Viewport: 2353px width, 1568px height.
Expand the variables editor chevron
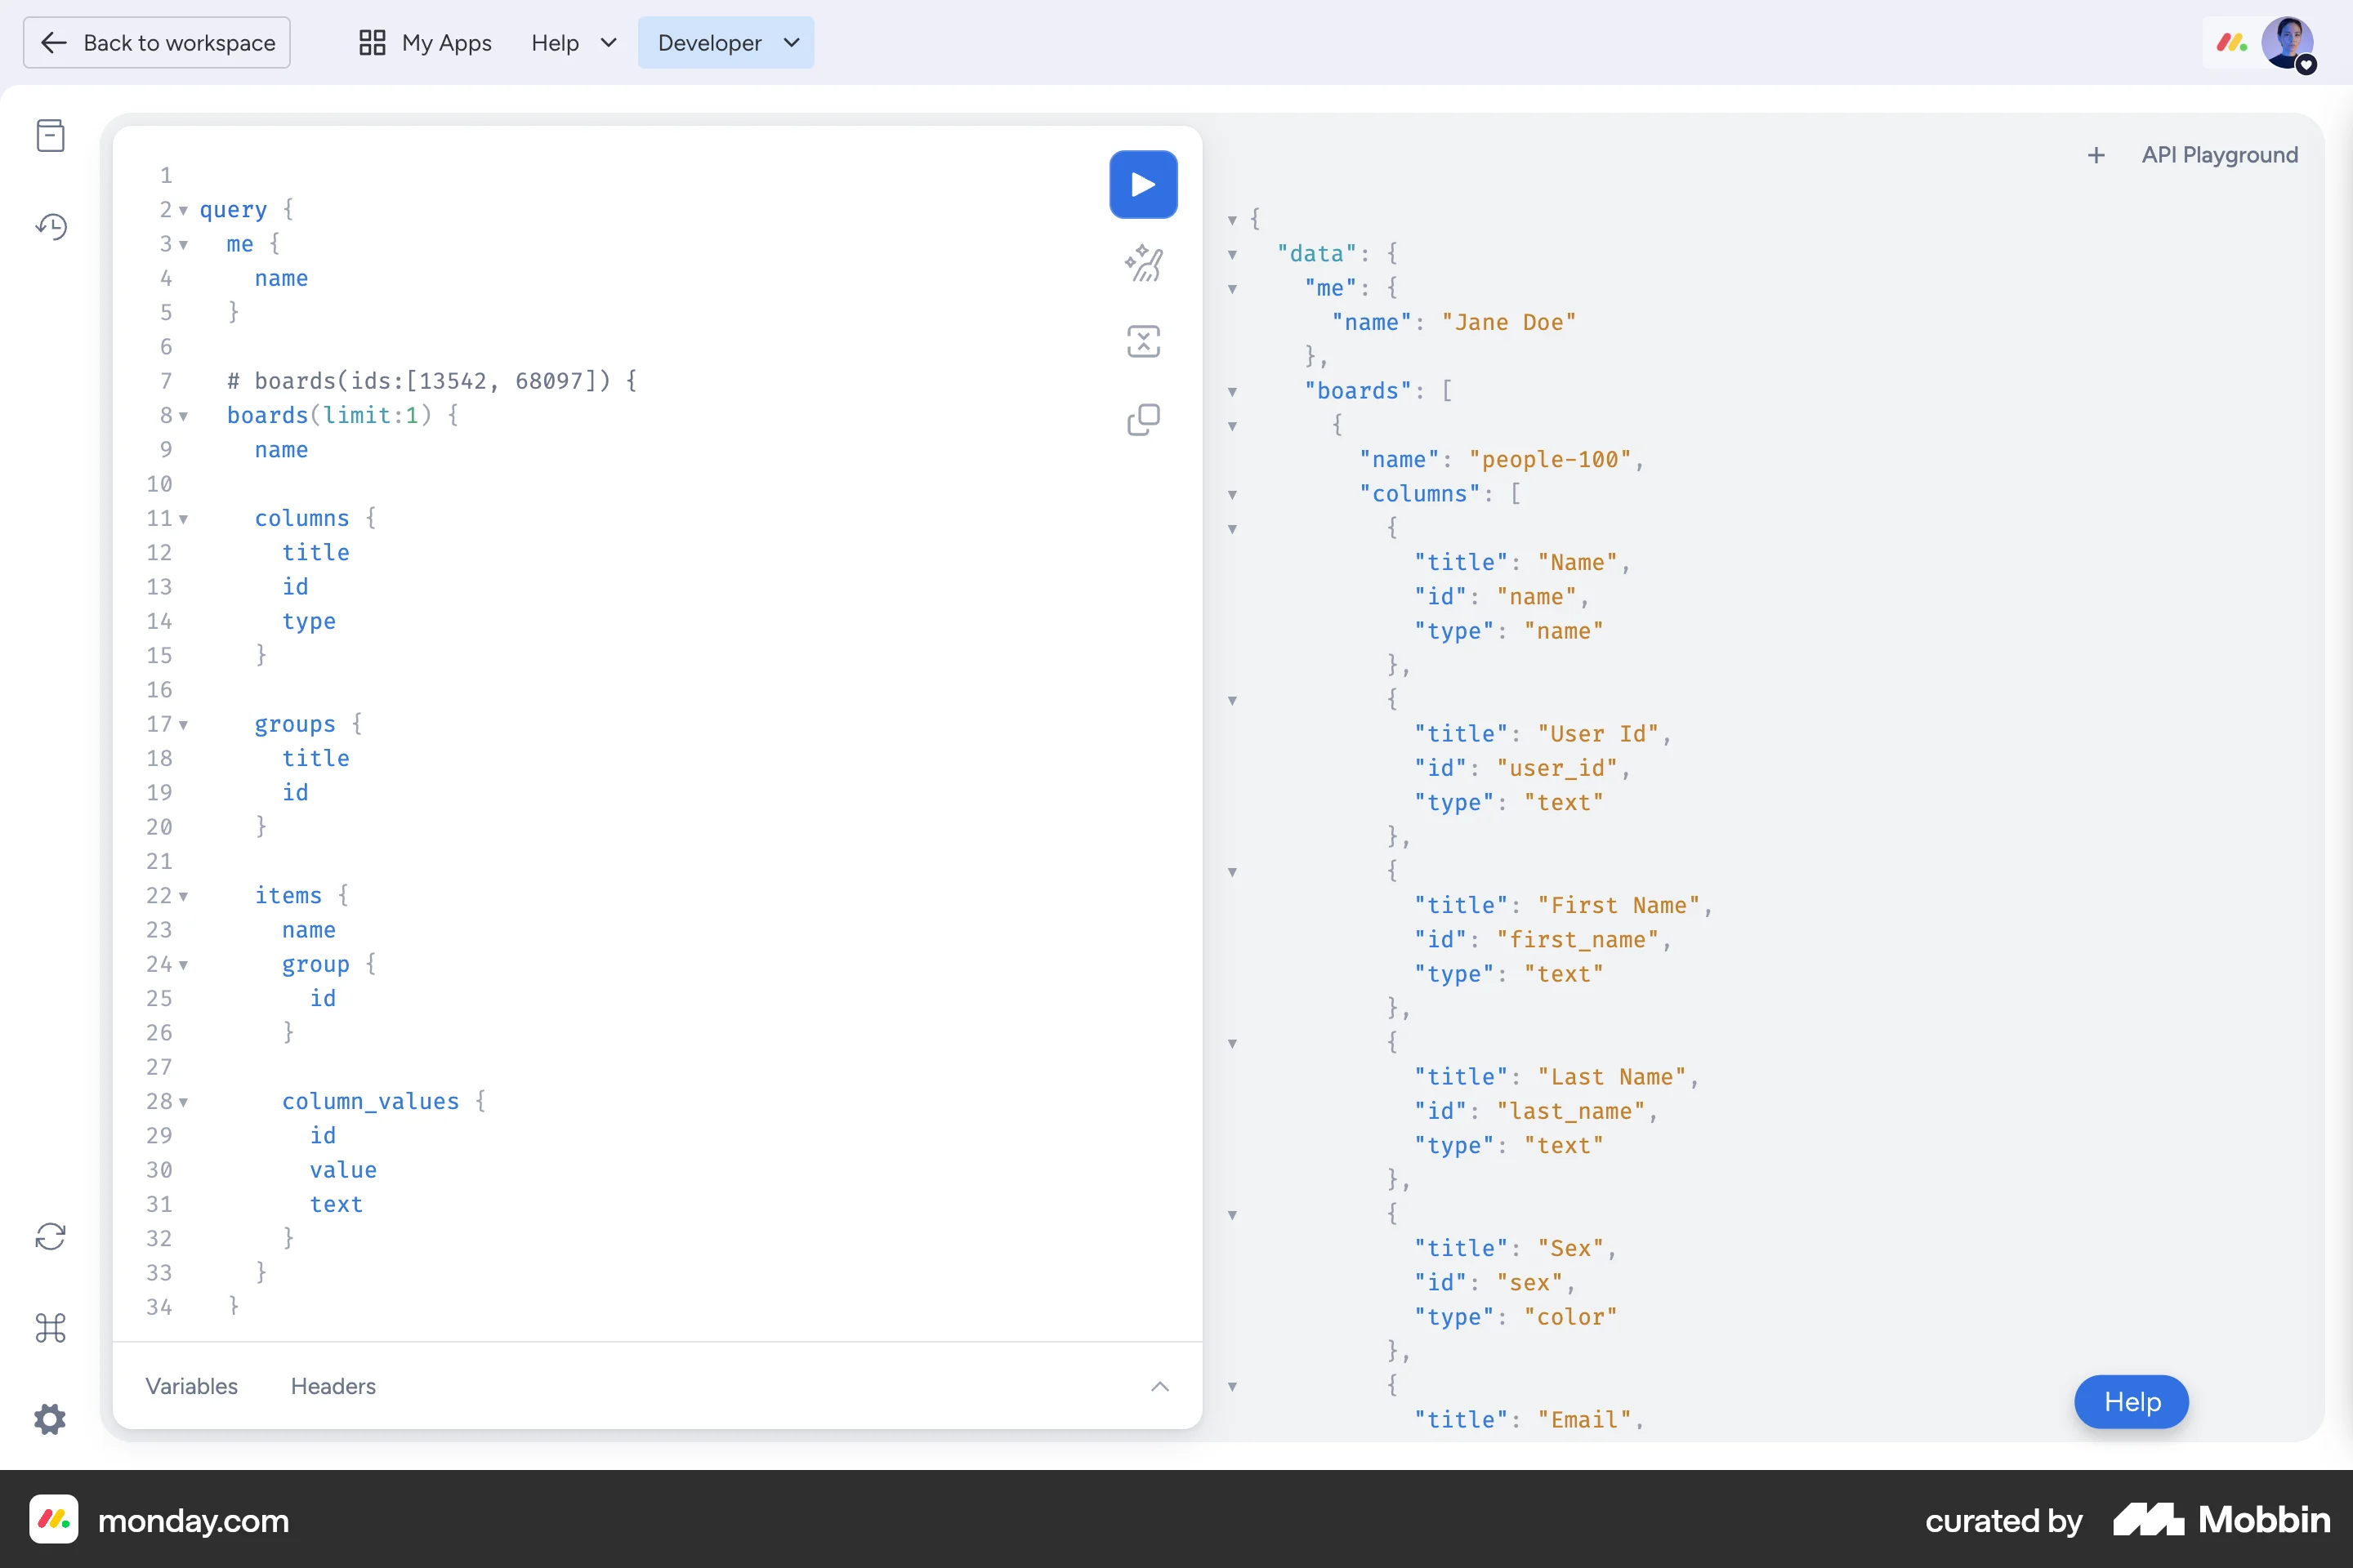coord(1159,1386)
